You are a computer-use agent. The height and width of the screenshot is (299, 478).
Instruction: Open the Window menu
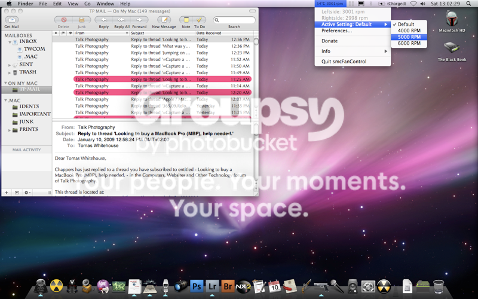(x=105, y=4)
